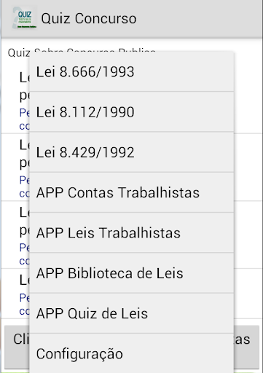Choose the Lei 8.112/1990 menu entry
263x373 pixels.
click(x=131, y=112)
